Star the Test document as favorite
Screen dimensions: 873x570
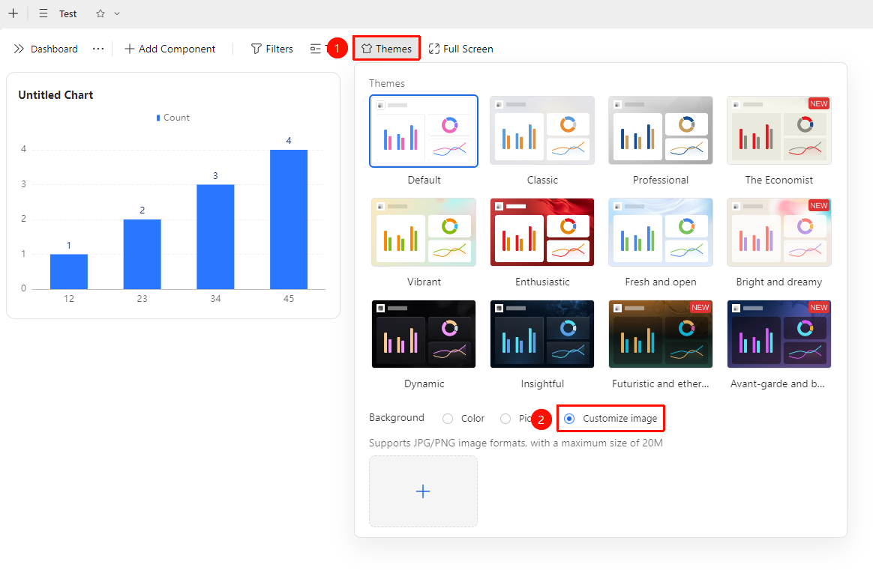100,13
